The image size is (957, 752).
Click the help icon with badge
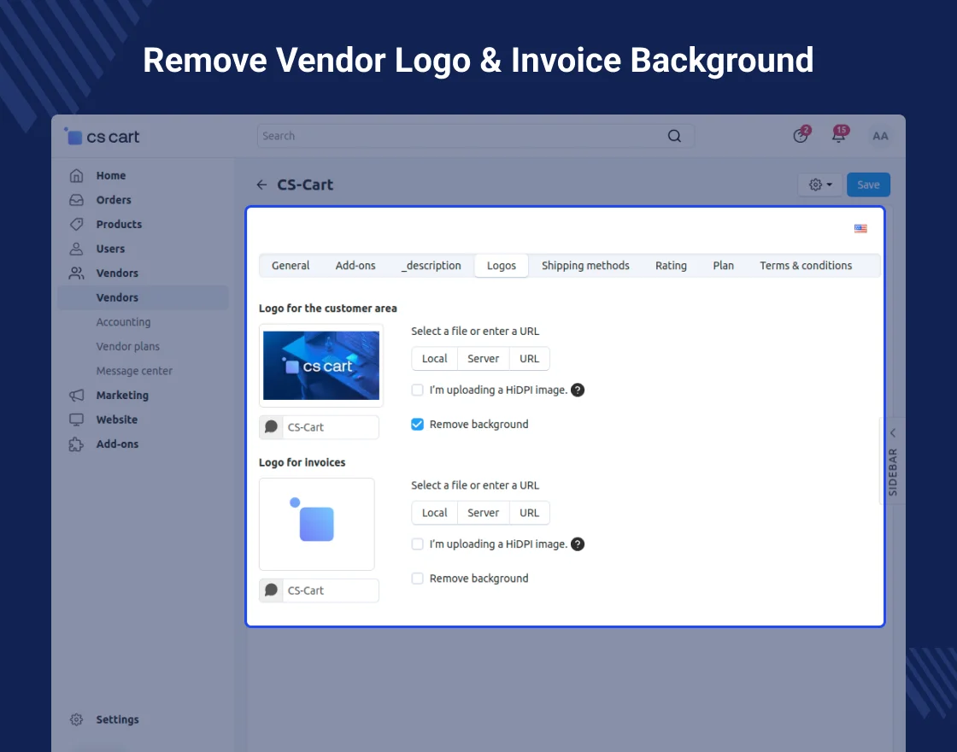(x=801, y=136)
